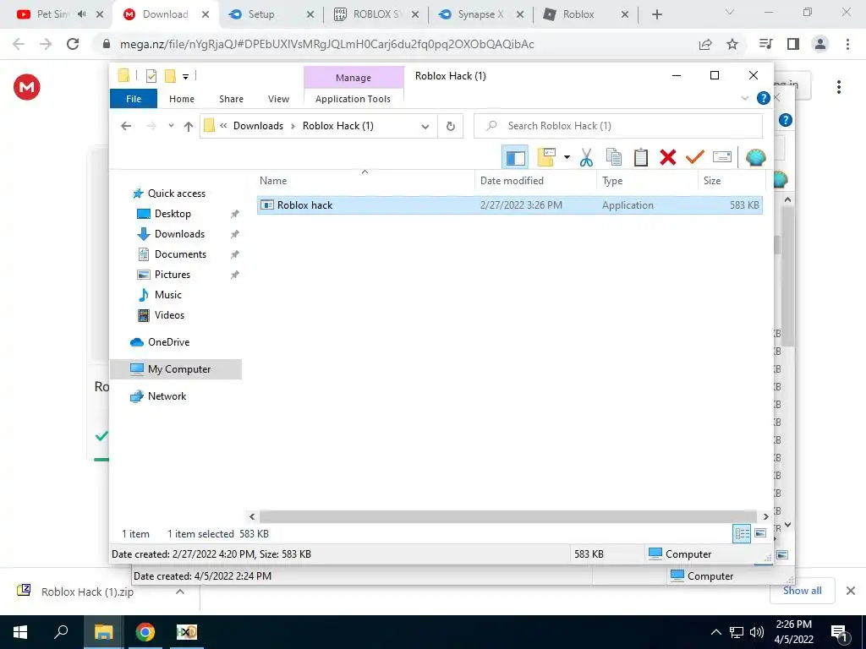Screen dimensions: 866x649
Task: Click the Search Roblox Hack (1) field
Action: (618, 126)
